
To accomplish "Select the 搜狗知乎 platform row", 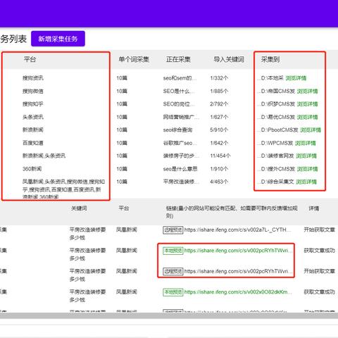I will coord(33,104).
